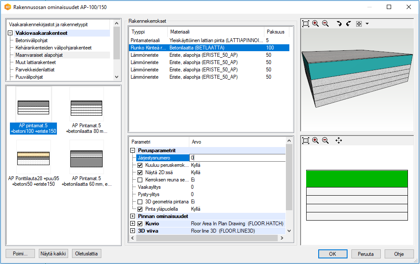Enable the 3D geometria pintana checkbox
The image size is (420, 264).
click(140, 202)
